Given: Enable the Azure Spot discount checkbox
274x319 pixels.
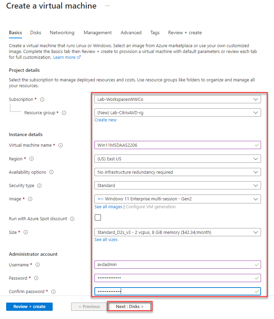Looking at the screenshot, I should (98, 217).
